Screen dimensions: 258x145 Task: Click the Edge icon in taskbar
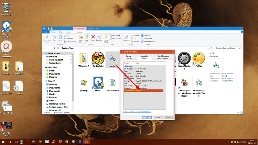(x=80, y=142)
